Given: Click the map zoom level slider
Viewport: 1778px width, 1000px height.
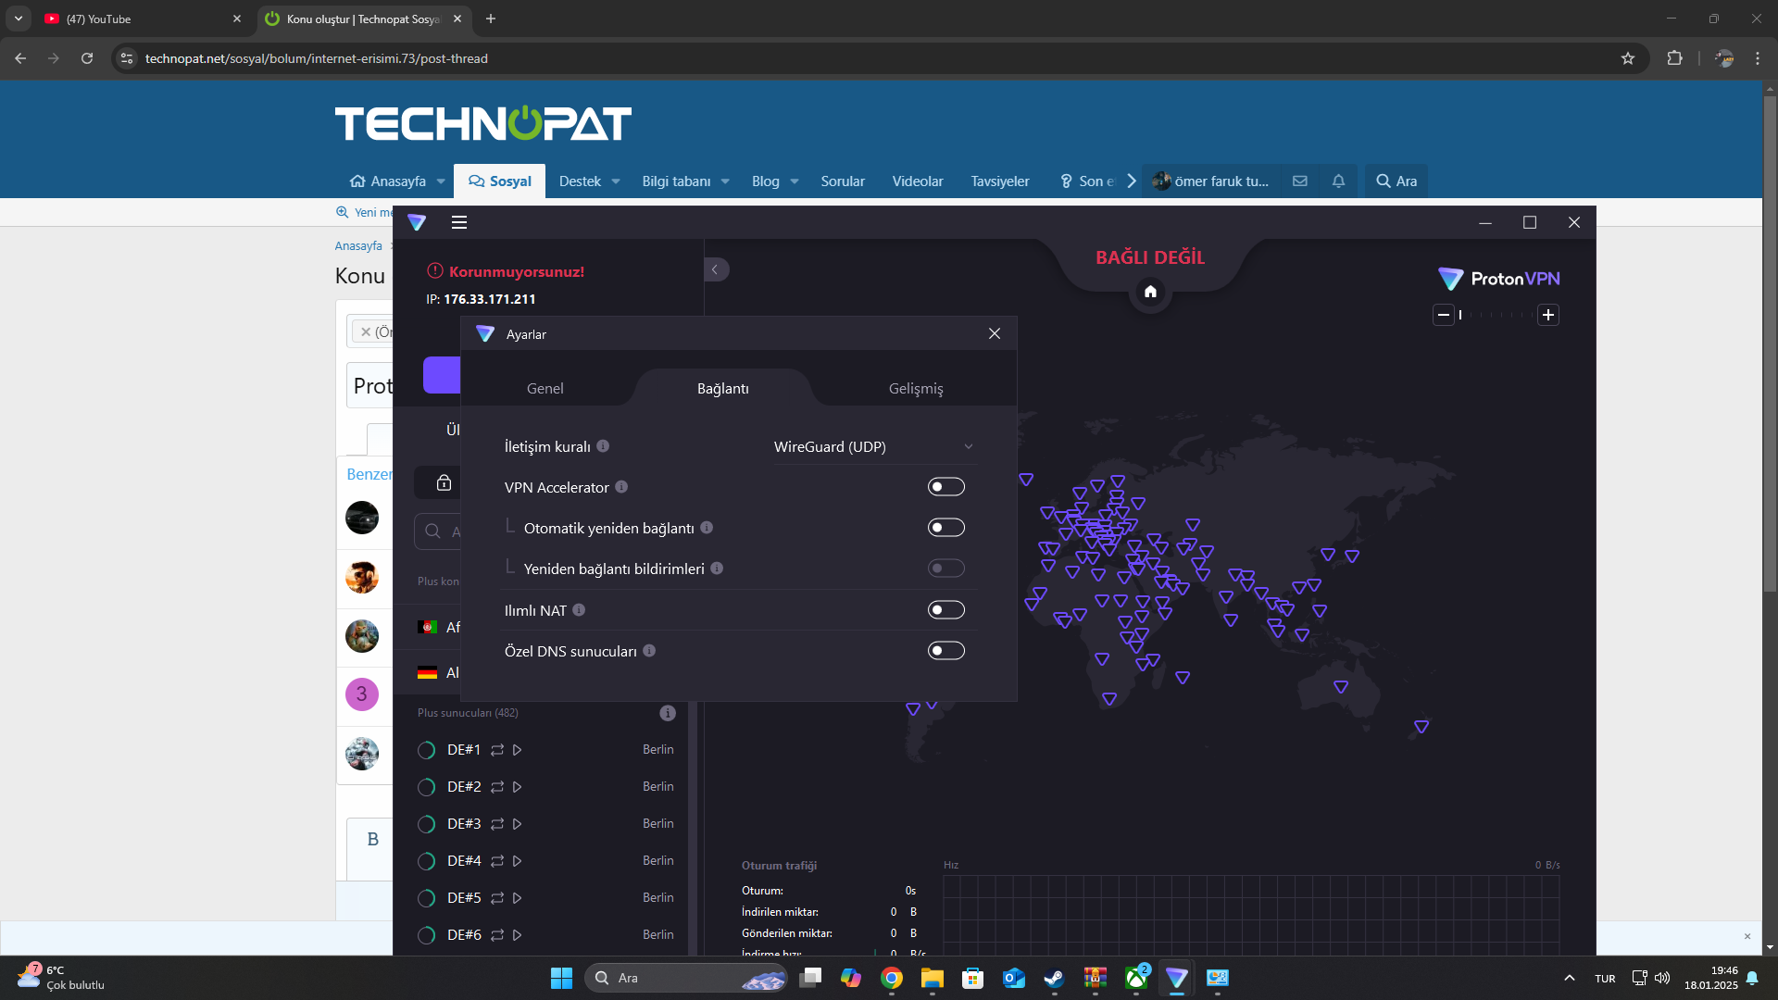Looking at the screenshot, I should point(1495,316).
